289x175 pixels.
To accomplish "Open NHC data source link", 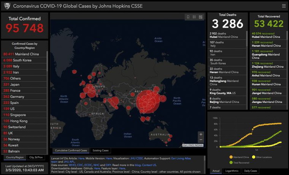I will click(96, 165).
